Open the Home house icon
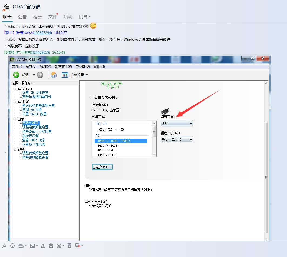Image resolution: width=287 pixels, height=257 pixels. [x=54, y=75]
